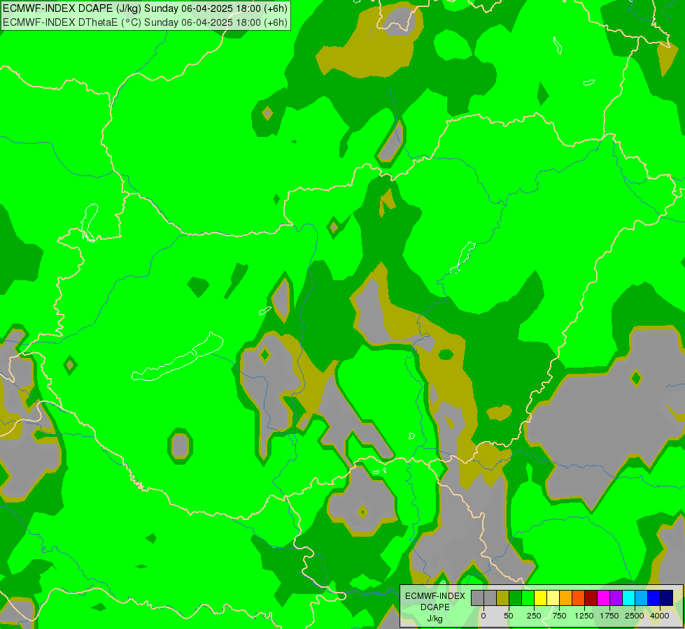Viewport: 685px width, 629px height.
Task: Click the legend value '50'
Action: (509, 616)
